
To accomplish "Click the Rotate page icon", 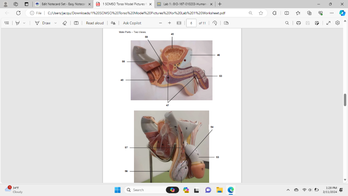I will point(215,23).
